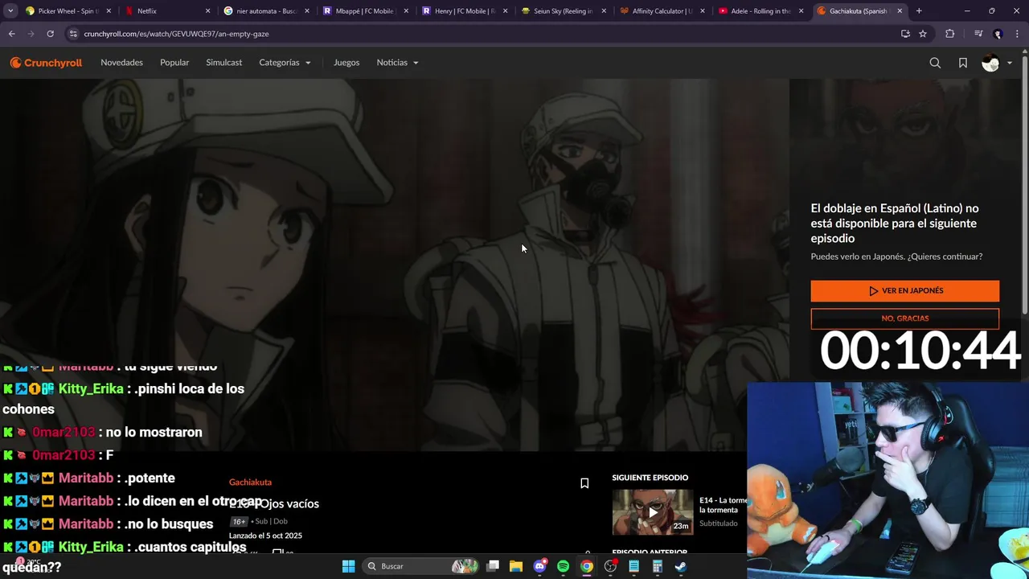Viewport: 1029px width, 579px height.
Task: Open Windows Start menu
Action: point(348,566)
